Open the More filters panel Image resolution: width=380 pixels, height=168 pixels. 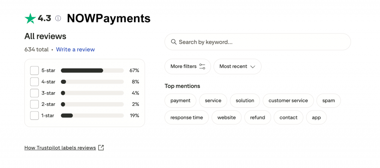(x=187, y=67)
